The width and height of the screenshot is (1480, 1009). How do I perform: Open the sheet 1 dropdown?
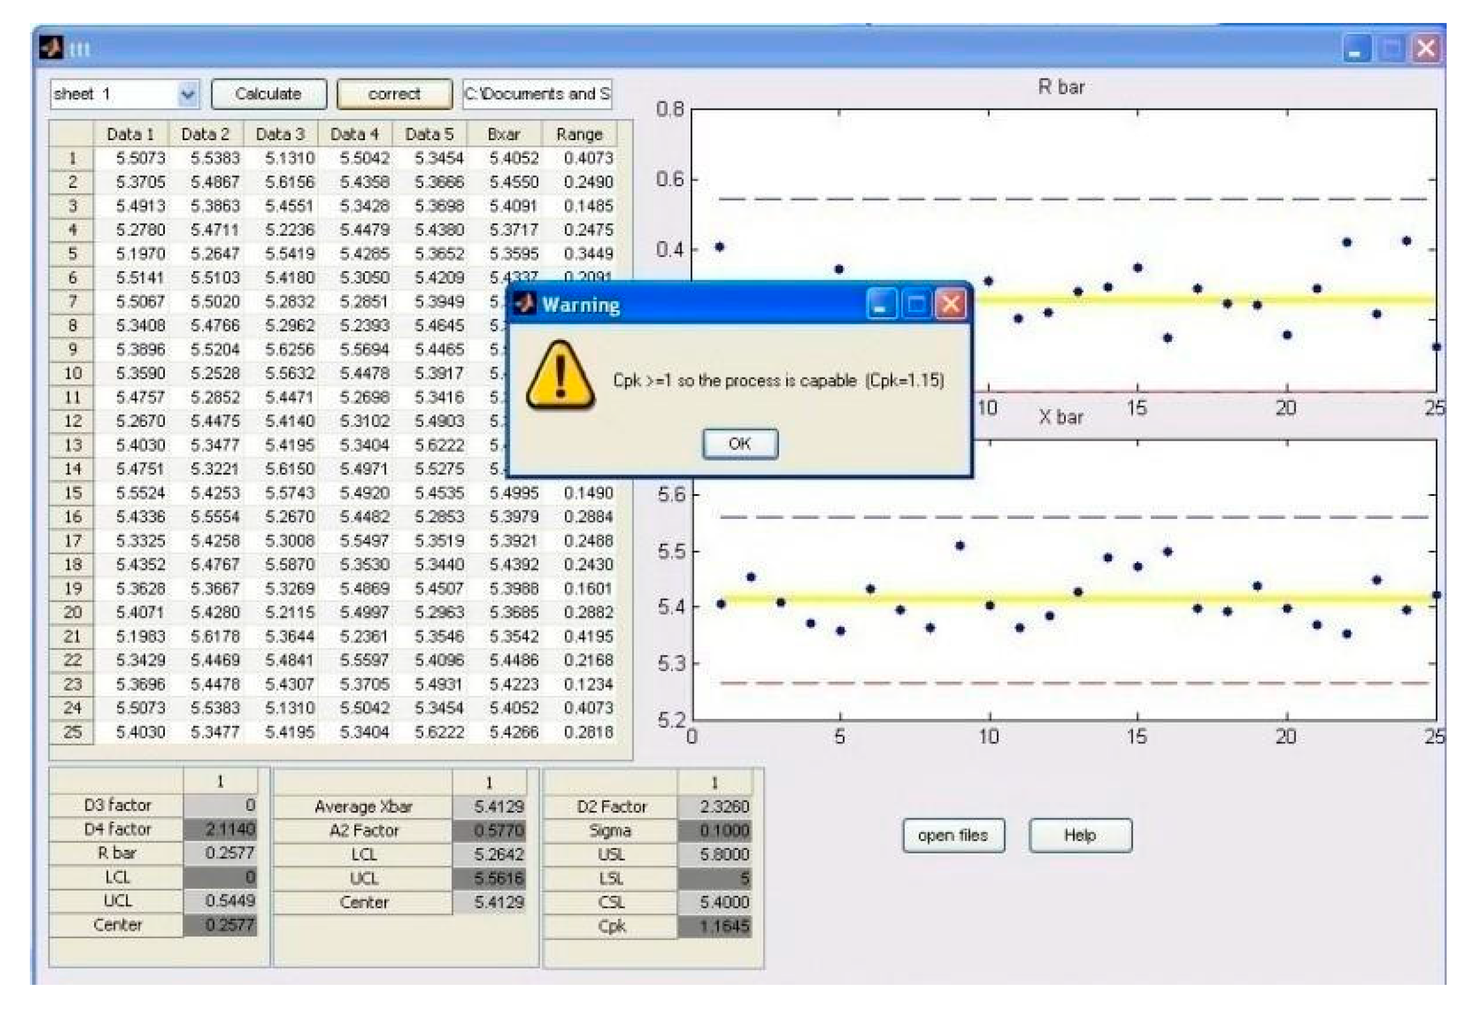(x=187, y=94)
